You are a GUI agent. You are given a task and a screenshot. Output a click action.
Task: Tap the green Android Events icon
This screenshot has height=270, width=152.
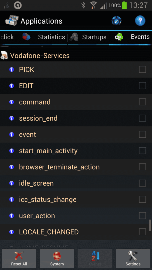tap(119, 36)
